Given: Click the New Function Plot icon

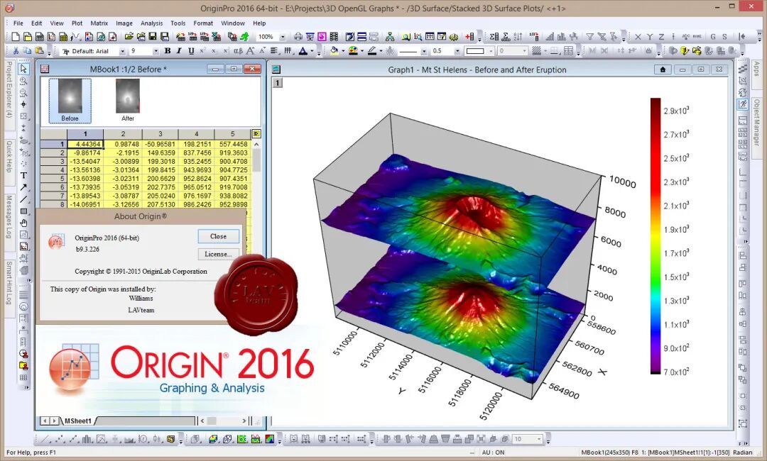Looking at the screenshot, I should pyautogui.click(x=76, y=37).
